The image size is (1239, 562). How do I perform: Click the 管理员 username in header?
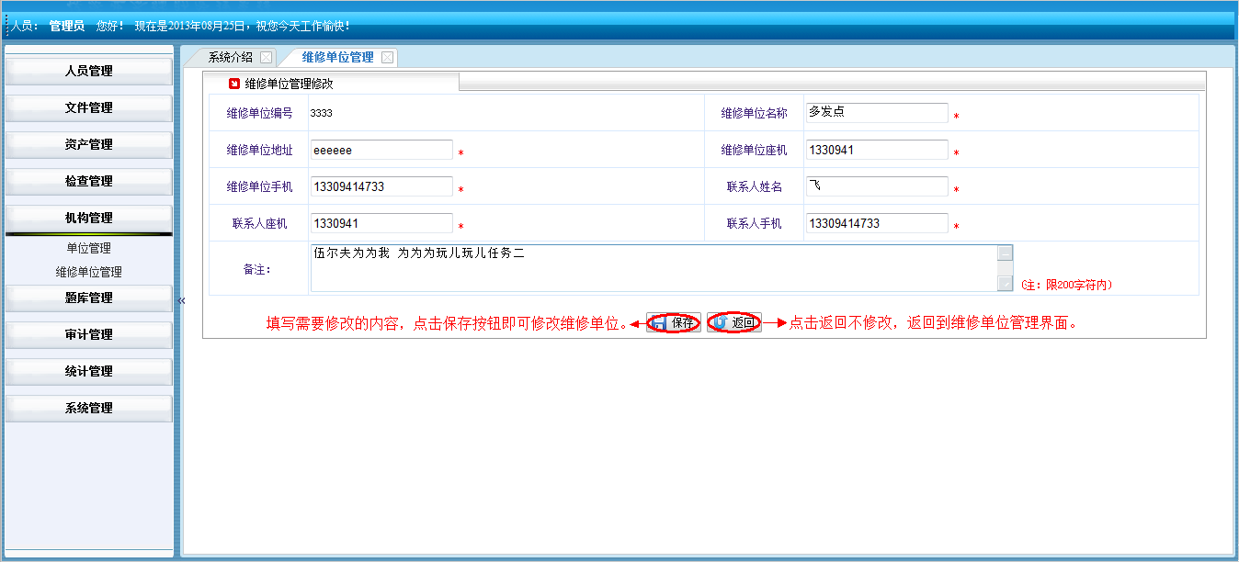click(x=67, y=26)
